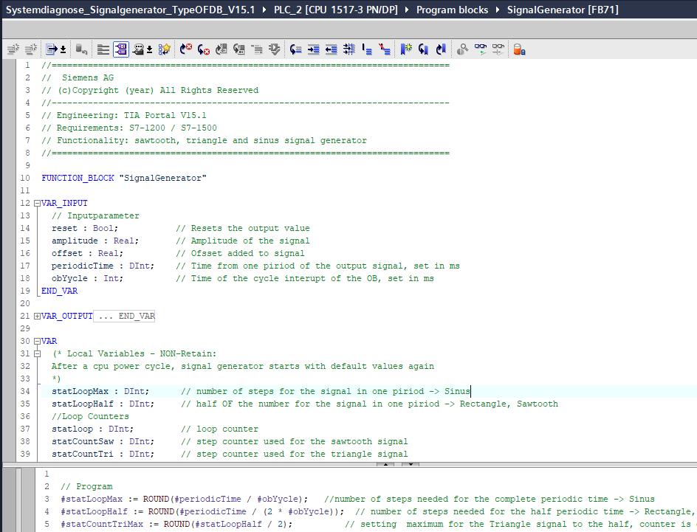
Task: Click the 'periodicTime : DInt;' declaration
Action: [x=103, y=266]
